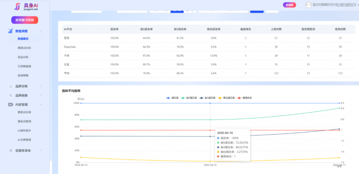
Task: Open AI文章管理 in the sidebar
Action: coord(24,140)
